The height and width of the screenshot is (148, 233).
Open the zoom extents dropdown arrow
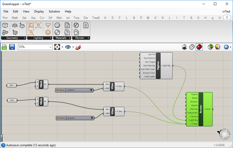pyautogui.click(x=62, y=47)
